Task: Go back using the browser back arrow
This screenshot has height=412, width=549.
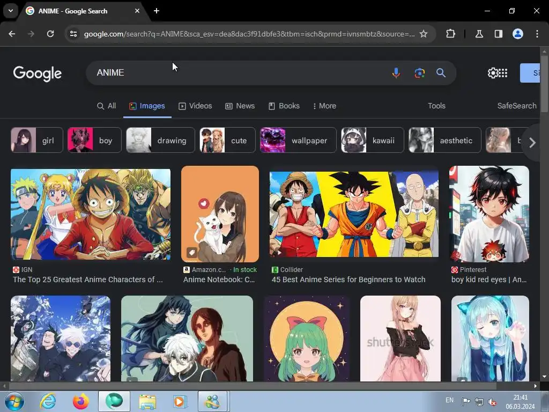Action: (x=12, y=34)
